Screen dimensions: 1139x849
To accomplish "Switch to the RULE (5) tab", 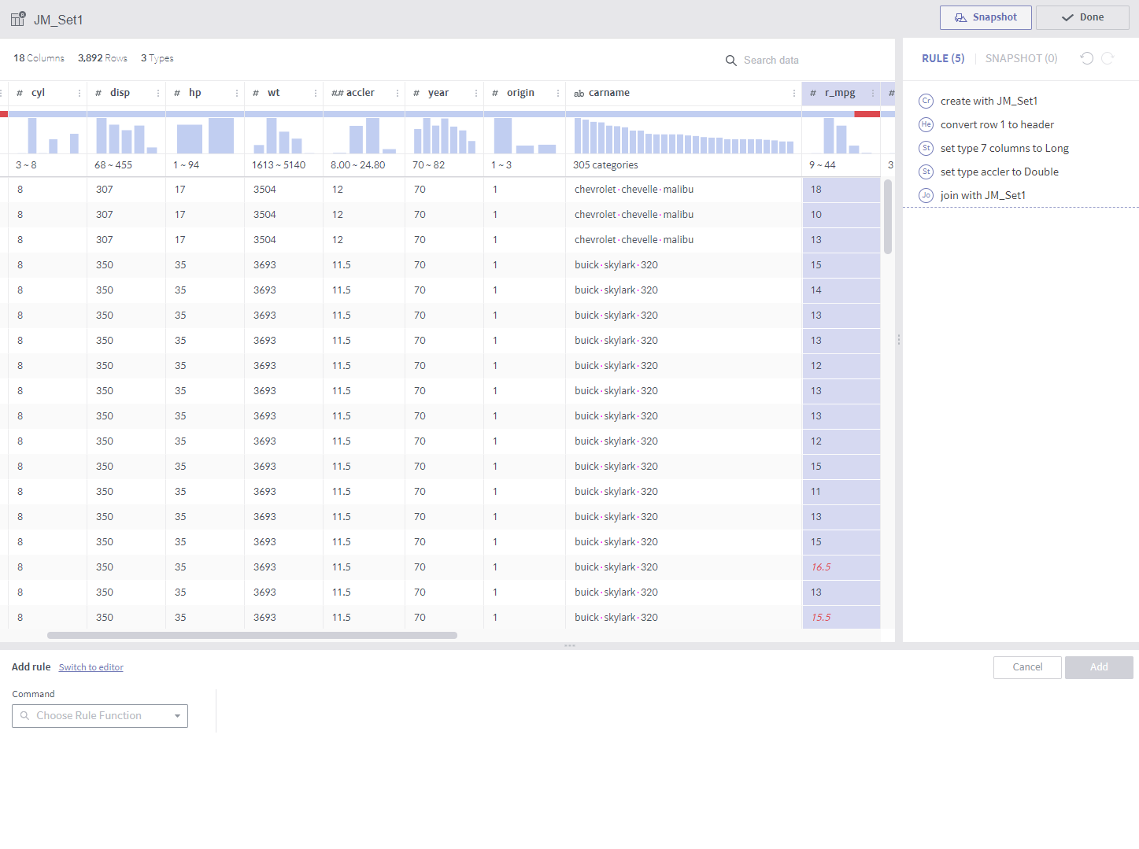I will click(943, 58).
